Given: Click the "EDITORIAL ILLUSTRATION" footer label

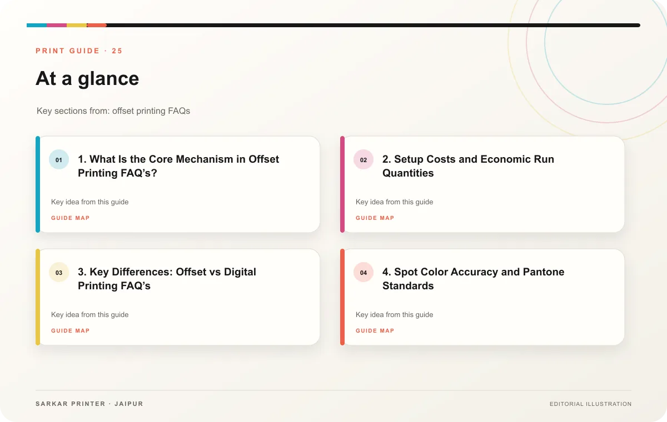Looking at the screenshot, I should 591,404.
